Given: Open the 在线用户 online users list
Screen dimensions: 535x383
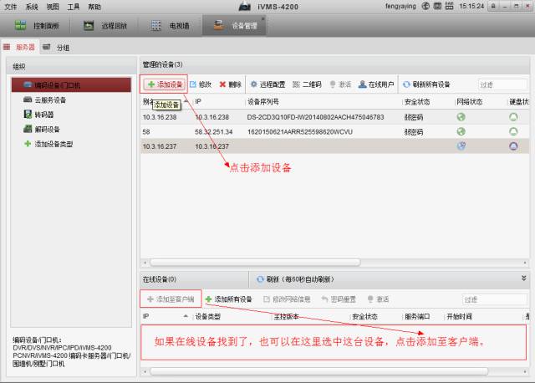Looking at the screenshot, I should [375, 84].
